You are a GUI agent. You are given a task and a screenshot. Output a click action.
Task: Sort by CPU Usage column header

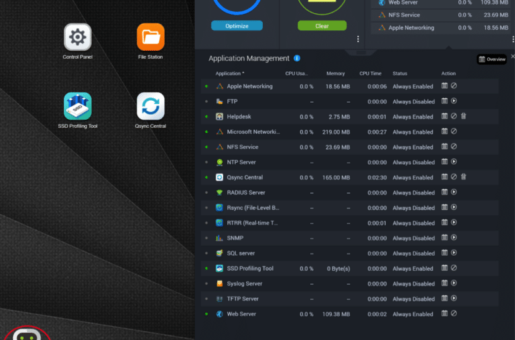click(x=296, y=73)
